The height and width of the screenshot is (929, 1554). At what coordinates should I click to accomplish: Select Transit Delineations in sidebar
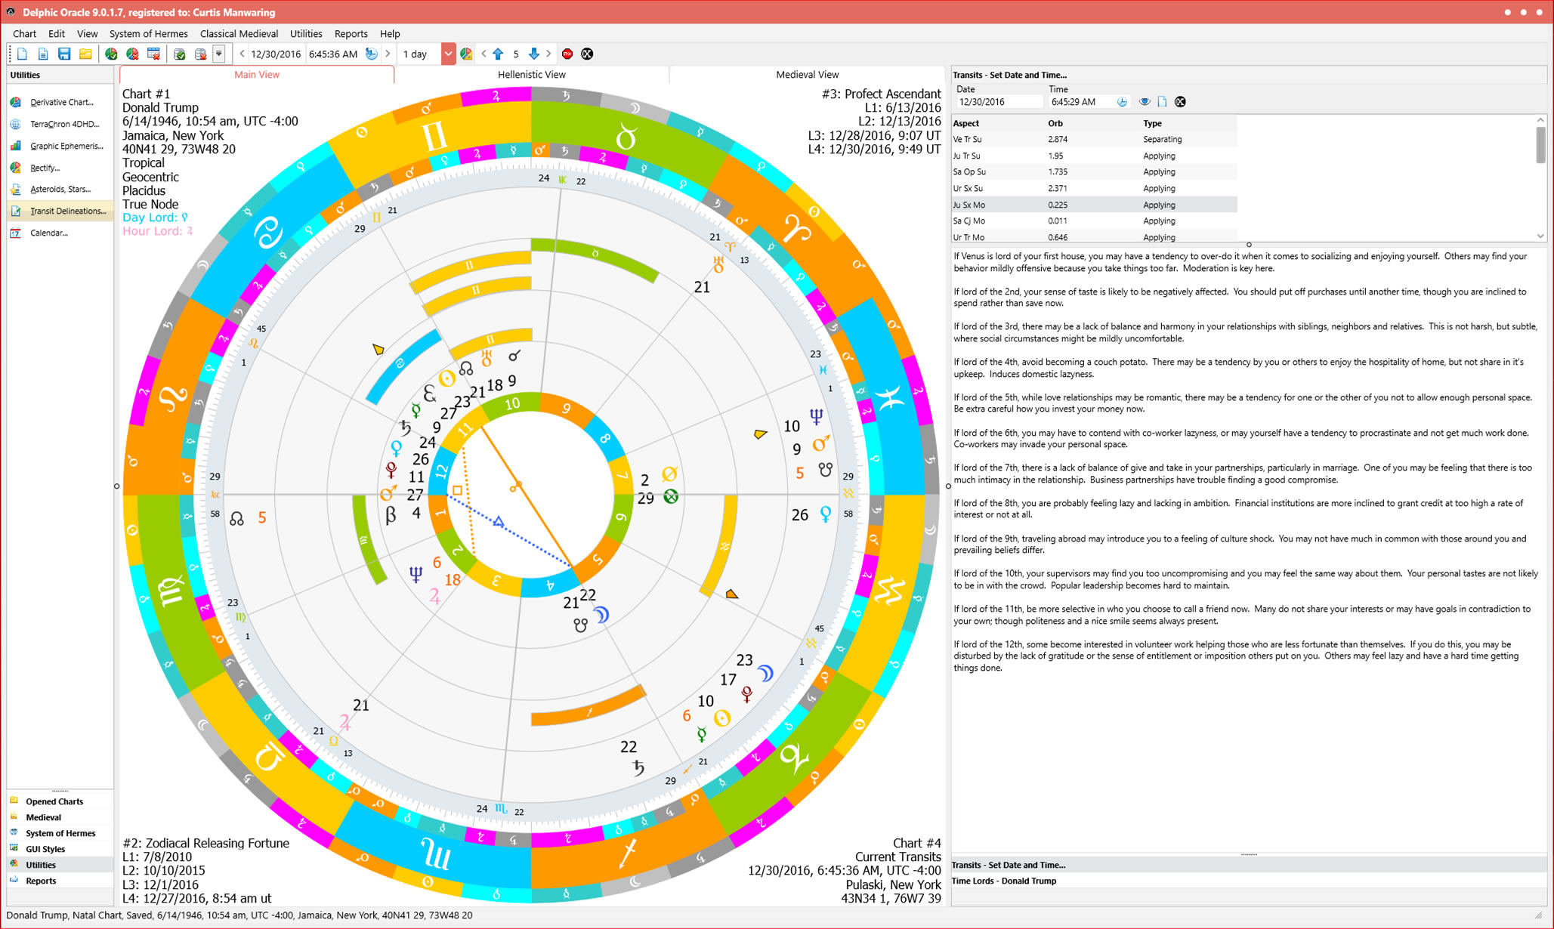tap(60, 211)
